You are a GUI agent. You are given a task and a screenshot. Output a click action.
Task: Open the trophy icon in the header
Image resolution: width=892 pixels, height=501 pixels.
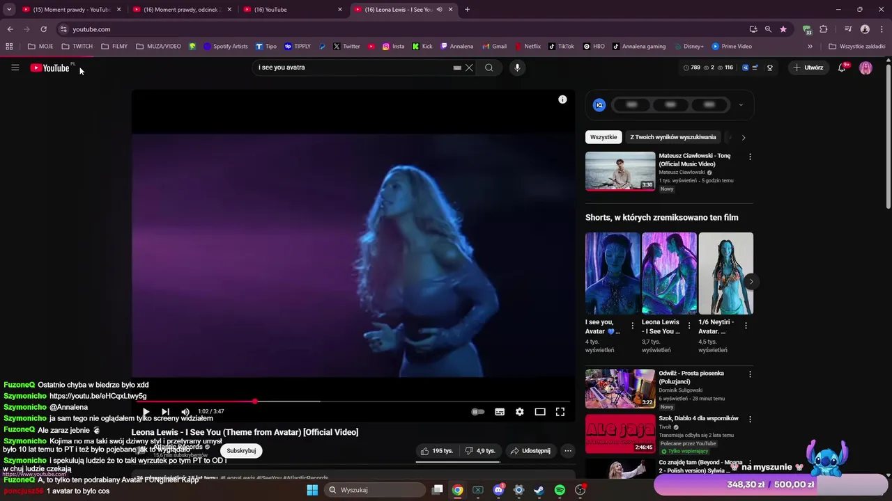coord(770,67)
